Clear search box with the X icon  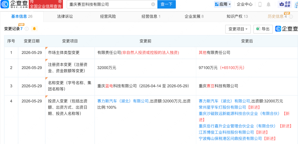153,4
